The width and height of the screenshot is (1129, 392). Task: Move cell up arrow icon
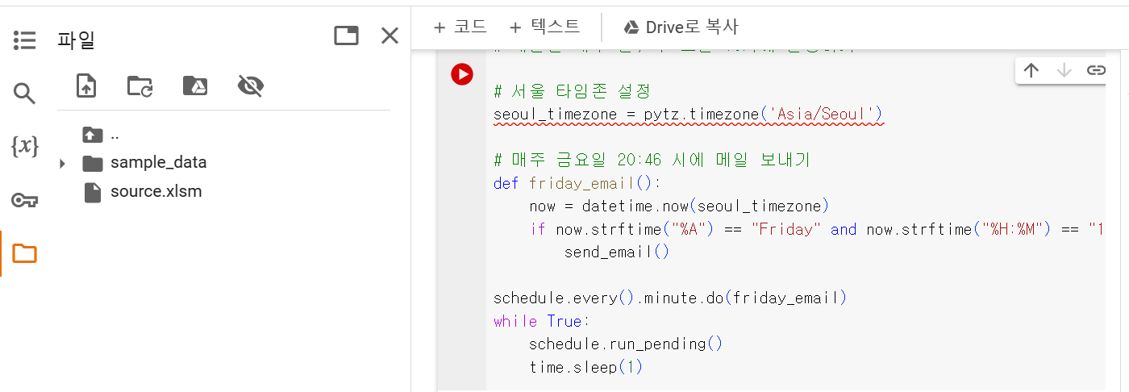[x=1031, y=70]
